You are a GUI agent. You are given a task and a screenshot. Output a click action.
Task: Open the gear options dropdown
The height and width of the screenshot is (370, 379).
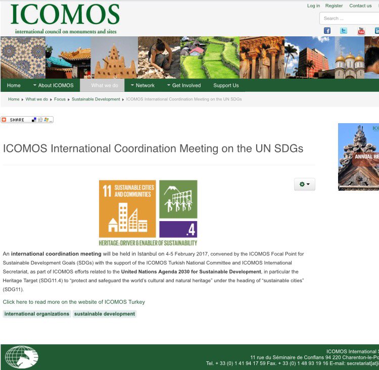point(305,184)
